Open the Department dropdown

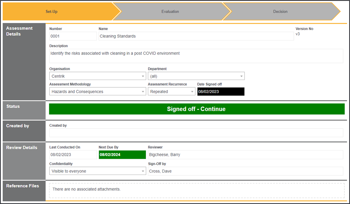click(x=196, y=76)
